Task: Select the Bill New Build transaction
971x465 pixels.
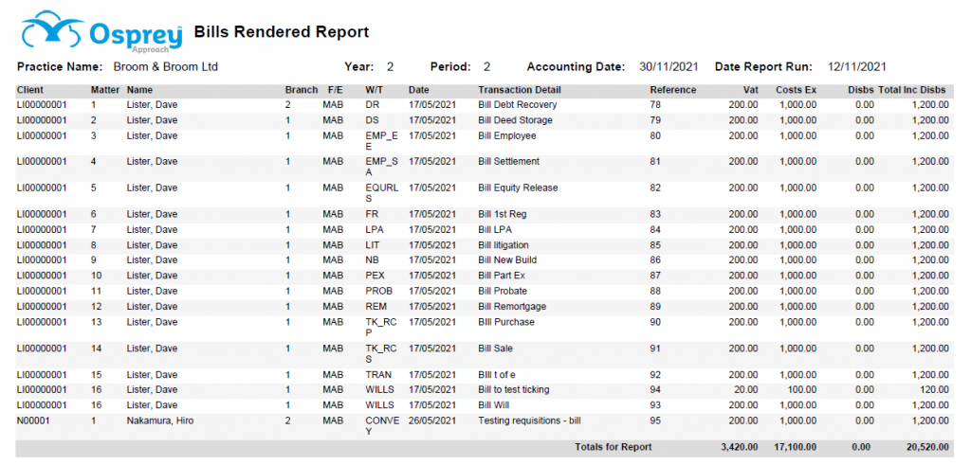Action: click(507, 259)
